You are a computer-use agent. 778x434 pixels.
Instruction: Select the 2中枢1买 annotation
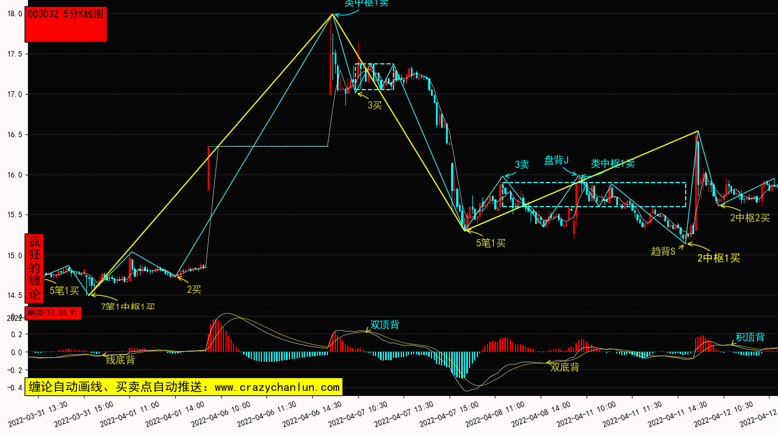click(719, 258)
